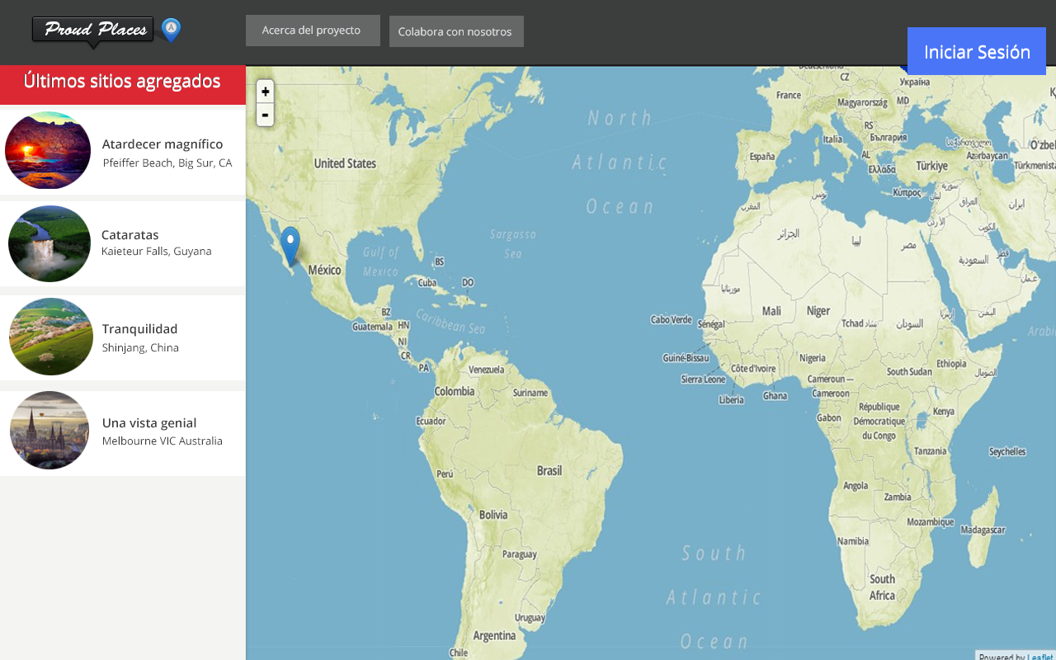The image size is (1056, 660).
Task: Click Pfeiffer Beach, Big Sur, CA text
Action: click(x=167, y=163)
